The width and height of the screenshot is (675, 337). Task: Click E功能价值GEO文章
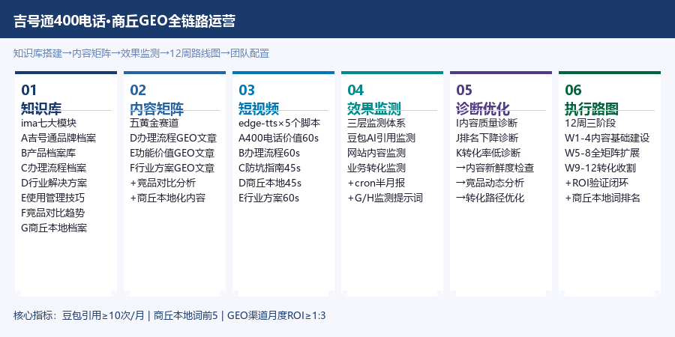tap(172, 153)
